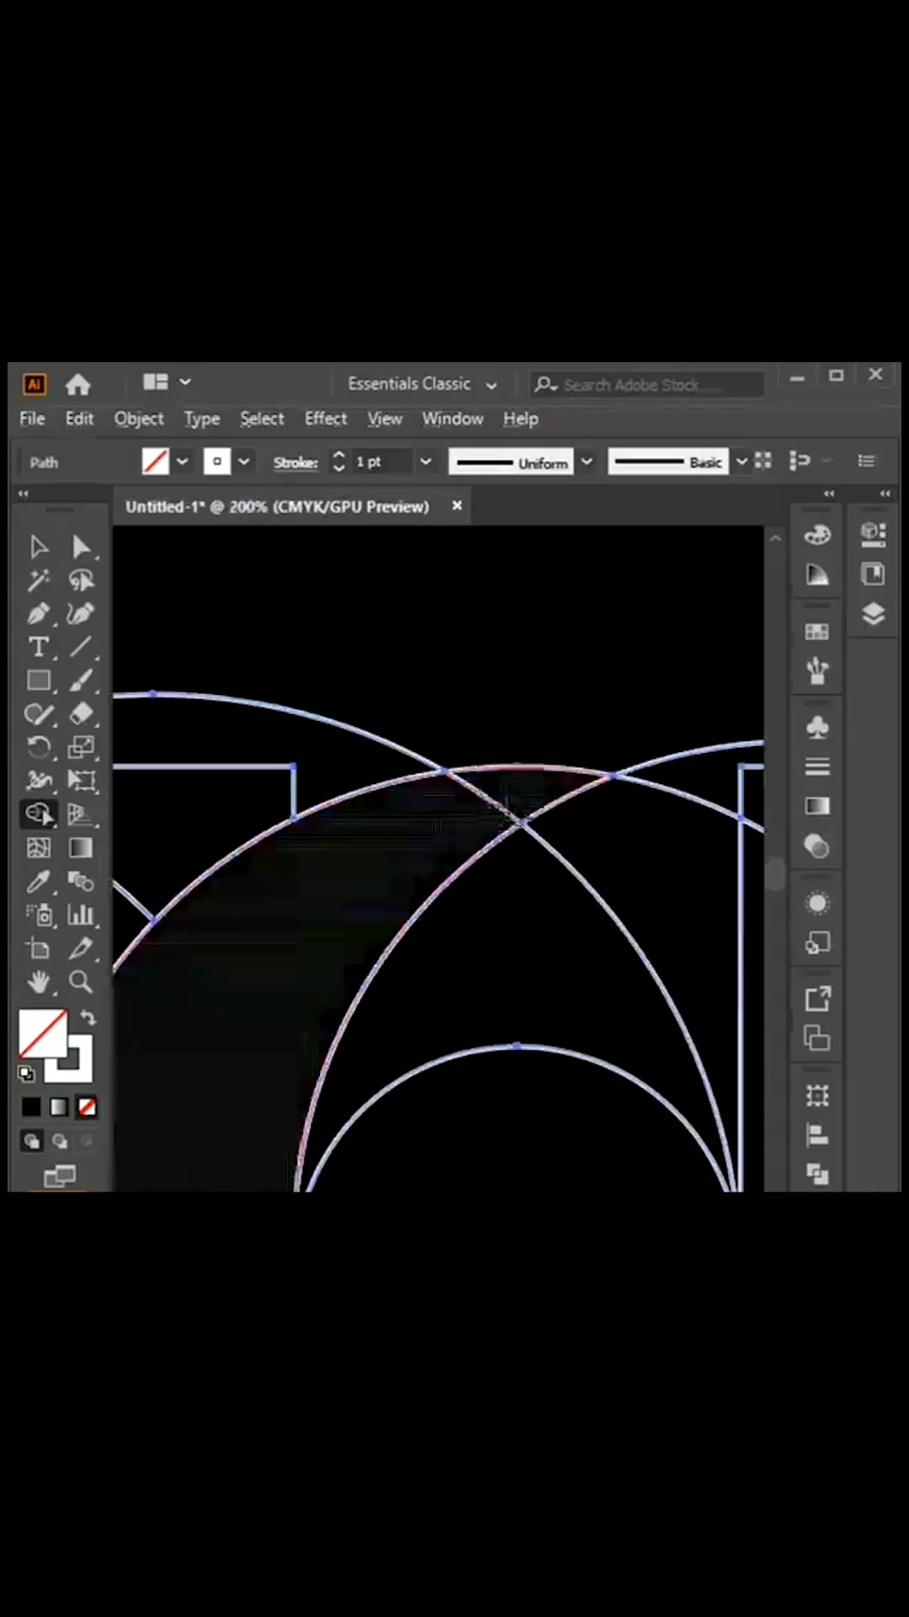Image resolution: width=909 pixels, height=1617 pixels.
Task: Open the Layers panel icon
Action: (x=873, y=614)
